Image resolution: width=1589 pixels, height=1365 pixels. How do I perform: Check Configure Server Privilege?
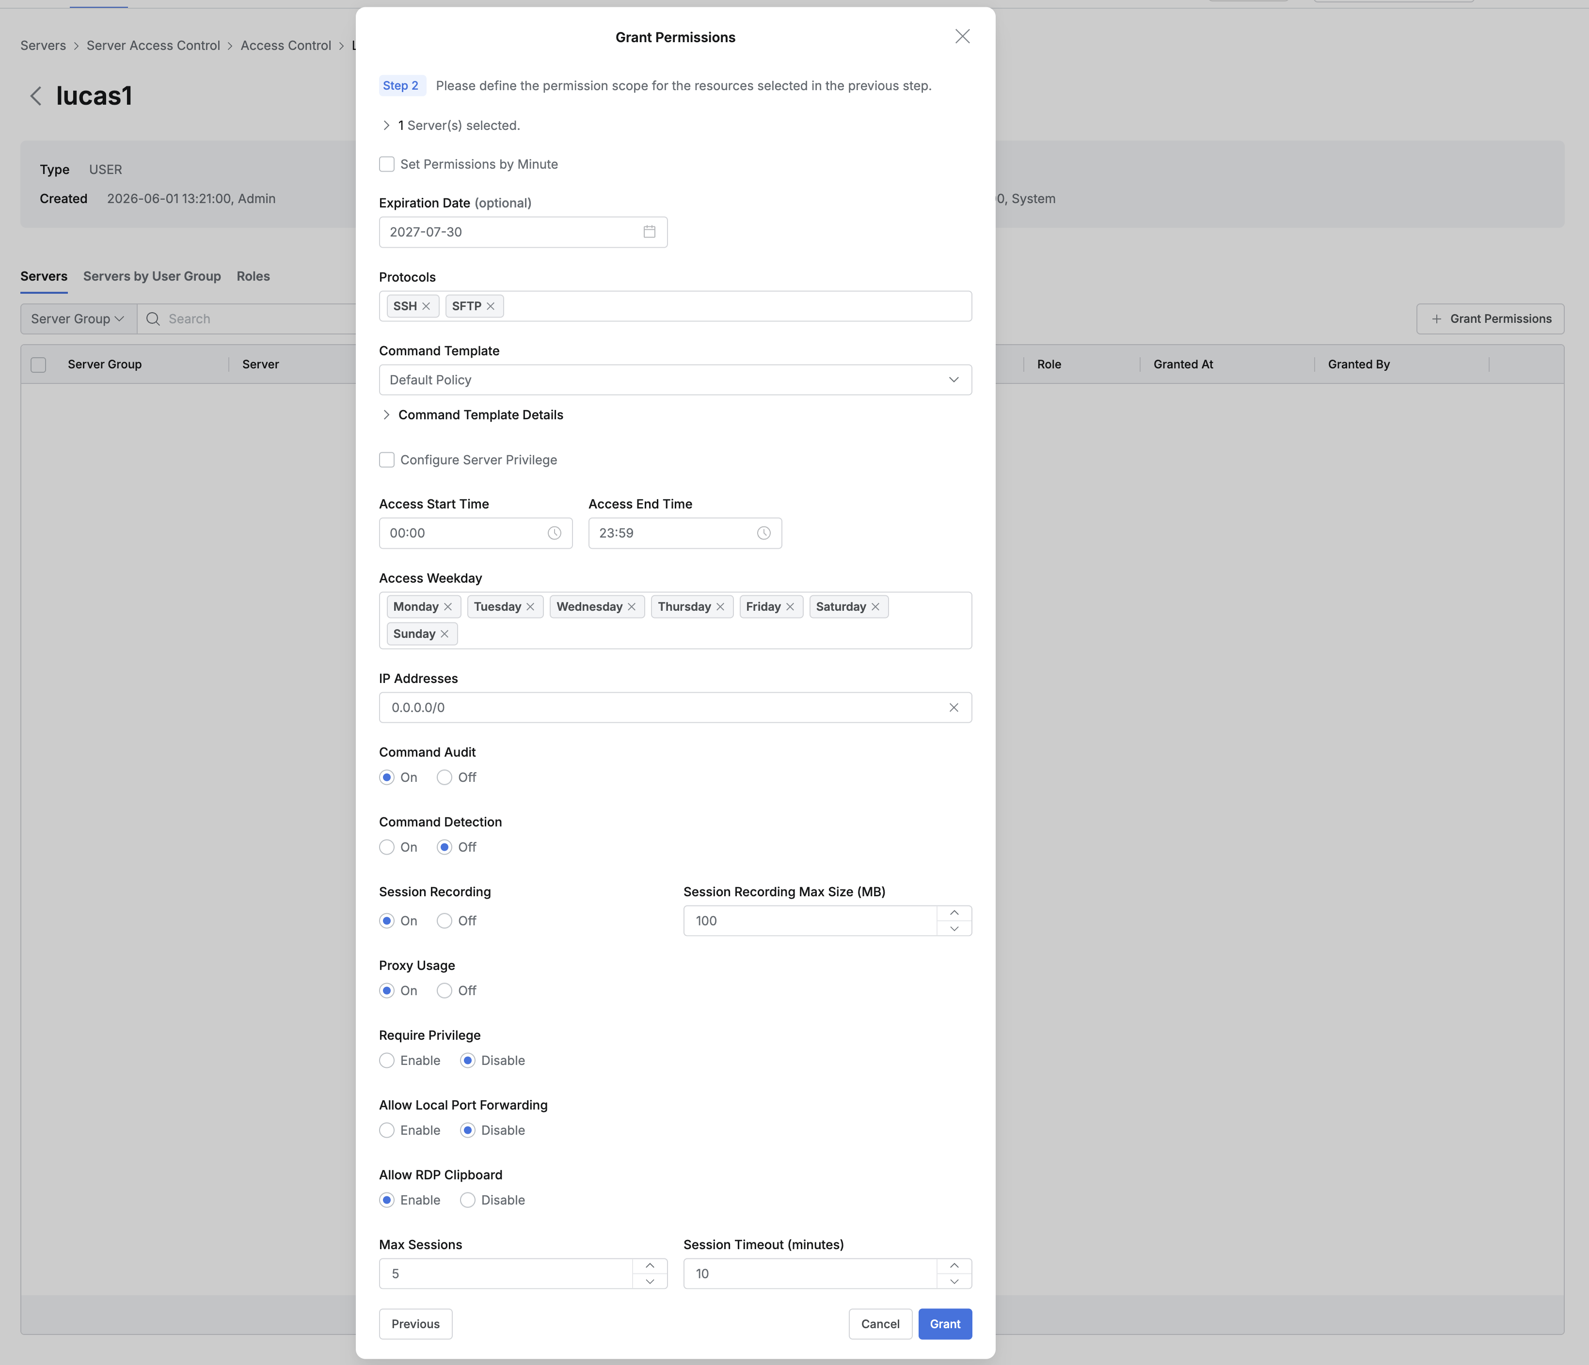click(387, 460)
